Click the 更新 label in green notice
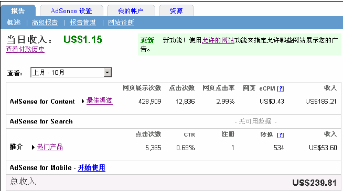Viewport: 343px width, 191px height. point(147,40)
